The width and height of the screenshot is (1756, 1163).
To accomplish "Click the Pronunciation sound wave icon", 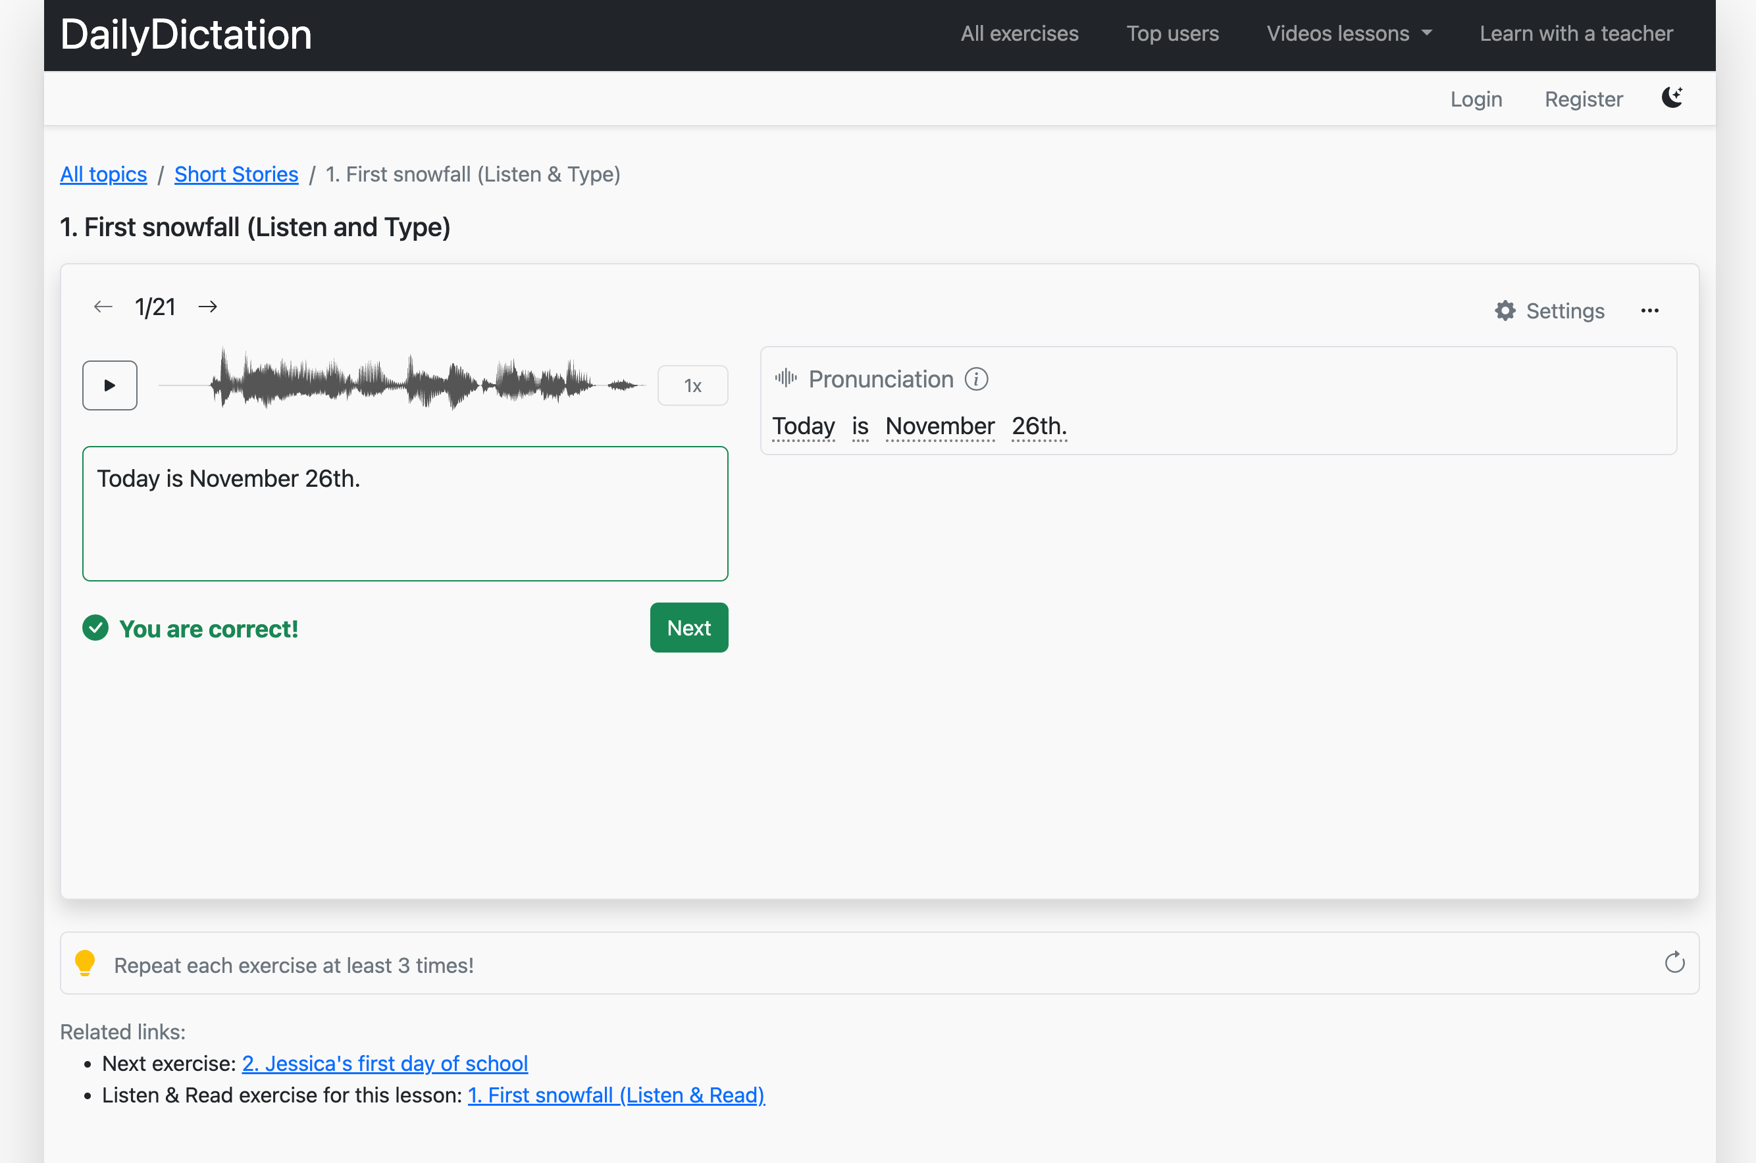I will click(x=786, y=379).
